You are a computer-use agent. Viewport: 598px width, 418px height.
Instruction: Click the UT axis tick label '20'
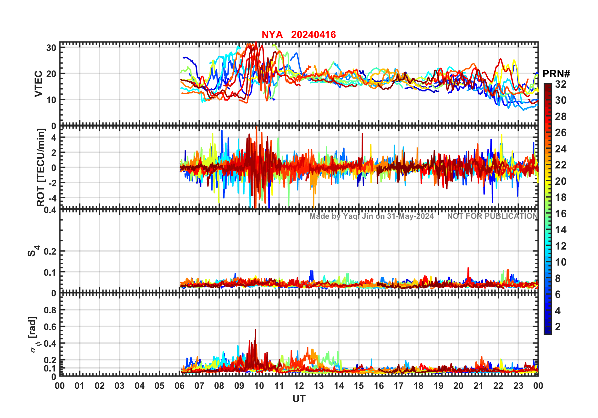click(458, 386)
